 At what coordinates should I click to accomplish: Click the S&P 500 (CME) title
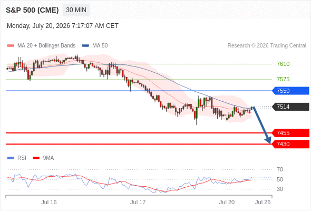(32, 10)
